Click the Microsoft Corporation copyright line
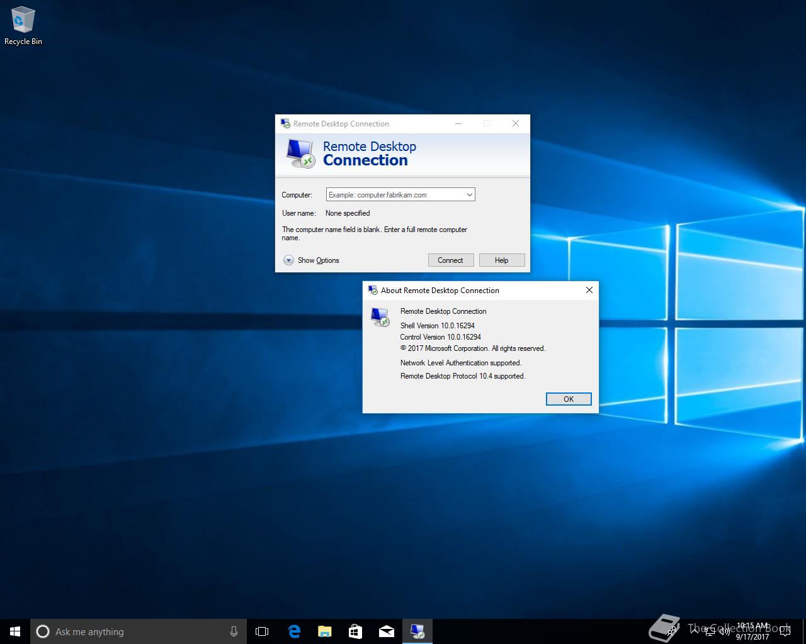The height and width of the screenshot is (644, 806). tap(473, 348)
